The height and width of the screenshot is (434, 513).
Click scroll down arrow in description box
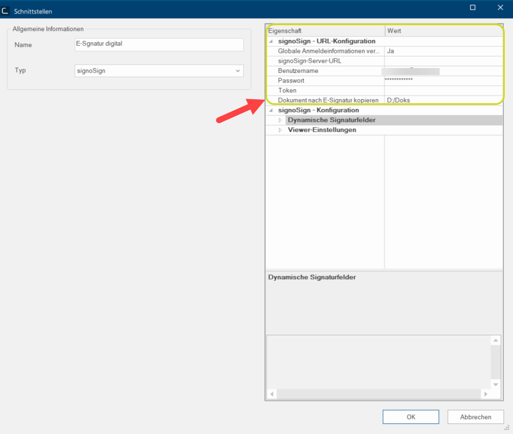pyautogui.click(x=495, y=384)
